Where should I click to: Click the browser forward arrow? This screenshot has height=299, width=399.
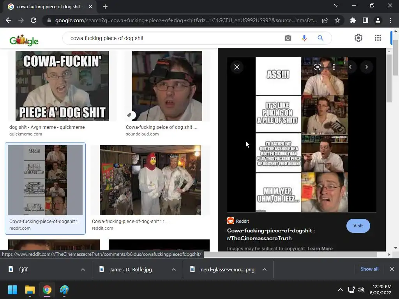tap(21, 20)
